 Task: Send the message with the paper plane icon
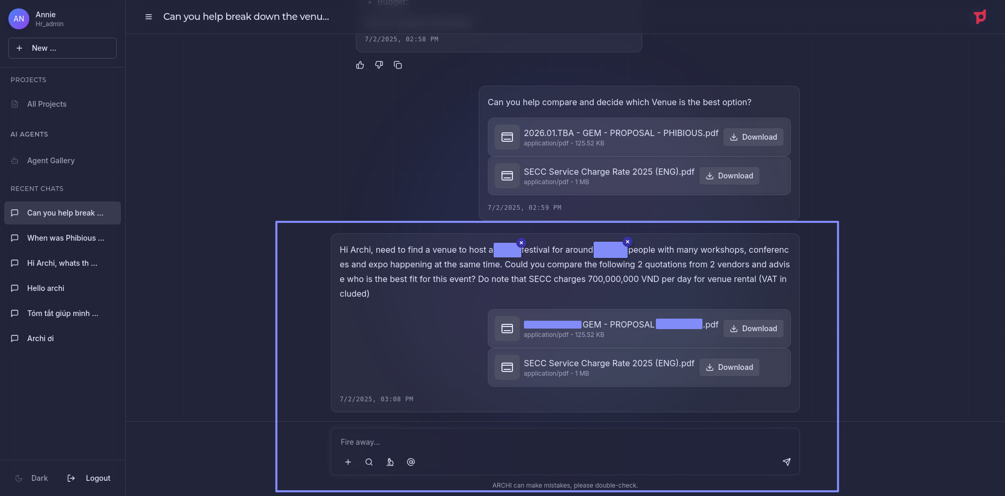click(786, 462)
